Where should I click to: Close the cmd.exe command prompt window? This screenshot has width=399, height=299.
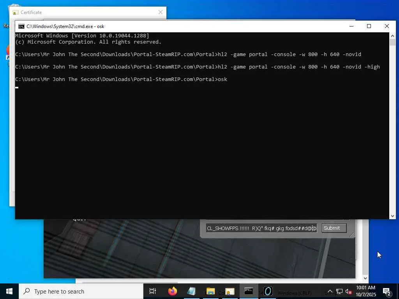pos(387,26)
